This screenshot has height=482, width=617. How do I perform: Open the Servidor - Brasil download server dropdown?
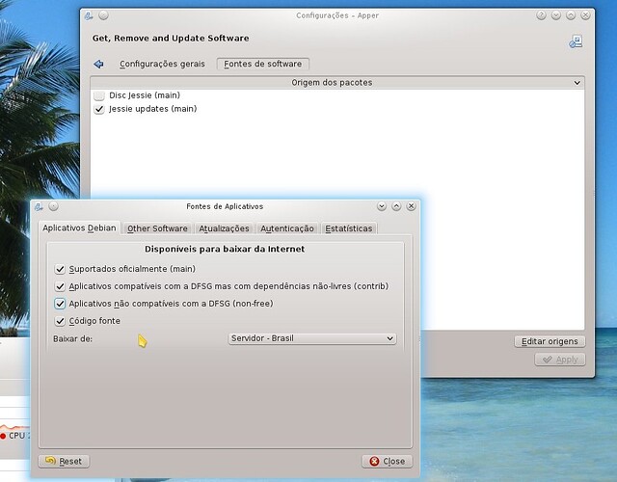[x=311, y=338]
